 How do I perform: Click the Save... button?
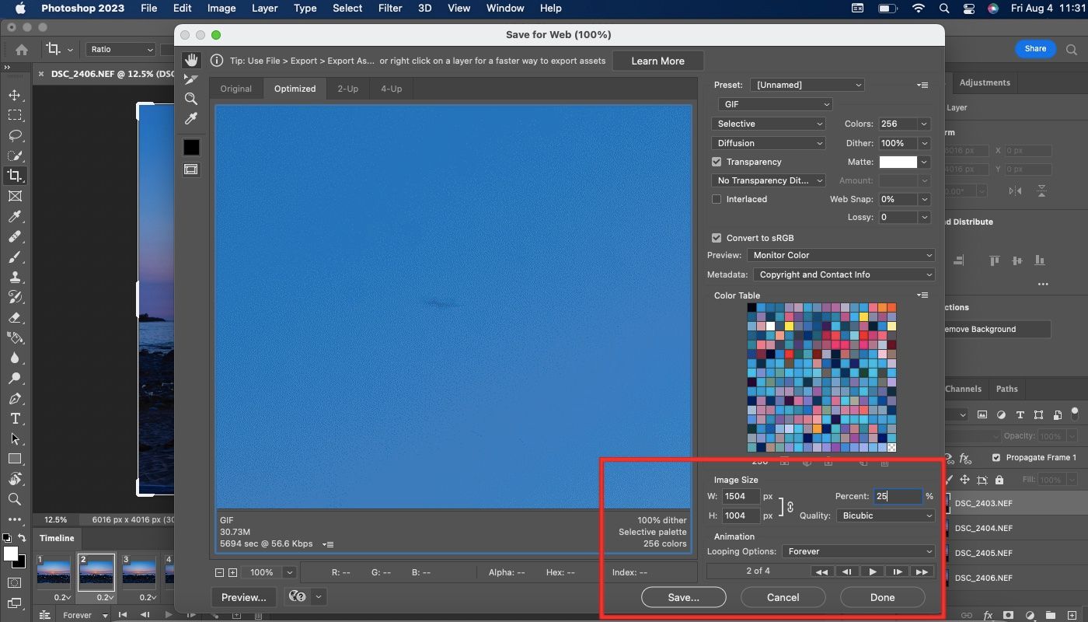click(683, 597)
